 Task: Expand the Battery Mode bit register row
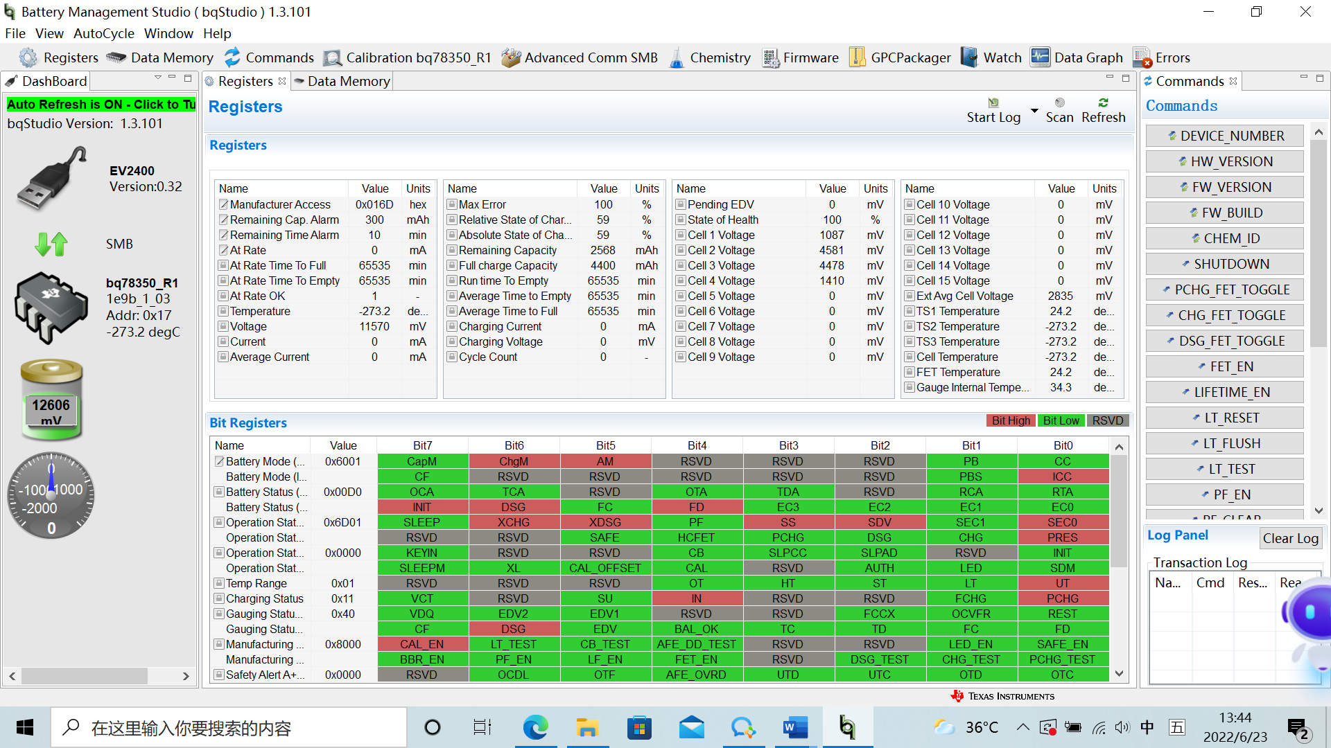pyautogui.click(x=219, y=461)
